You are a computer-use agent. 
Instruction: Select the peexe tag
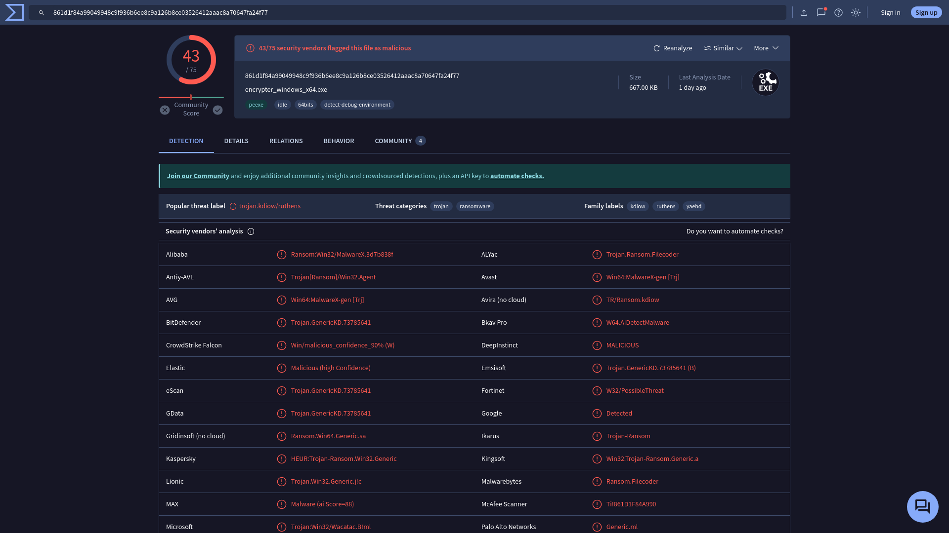coord(256,105)
